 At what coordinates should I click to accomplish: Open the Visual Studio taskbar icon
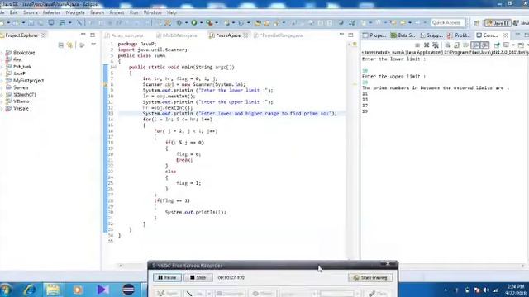[102, 290]
